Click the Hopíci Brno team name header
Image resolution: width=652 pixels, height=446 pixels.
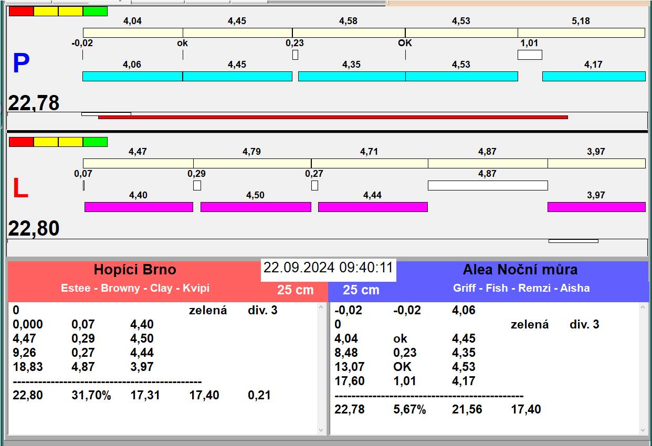tap(135, 270)
